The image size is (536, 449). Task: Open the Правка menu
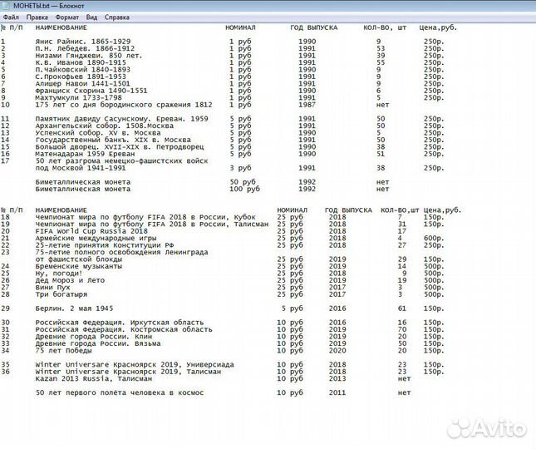pyautogui.click(x=37, y=17)
